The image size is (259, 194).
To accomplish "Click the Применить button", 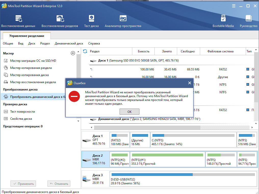I will pyautogui.click(x=23, y=184).
